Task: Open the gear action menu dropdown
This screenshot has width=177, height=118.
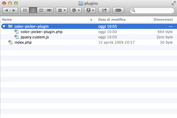Action: click(76, 10)
